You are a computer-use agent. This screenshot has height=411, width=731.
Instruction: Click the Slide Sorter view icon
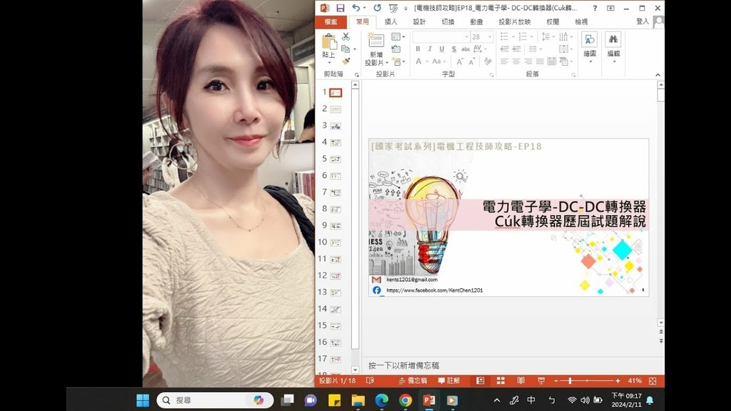coord(500,381)
